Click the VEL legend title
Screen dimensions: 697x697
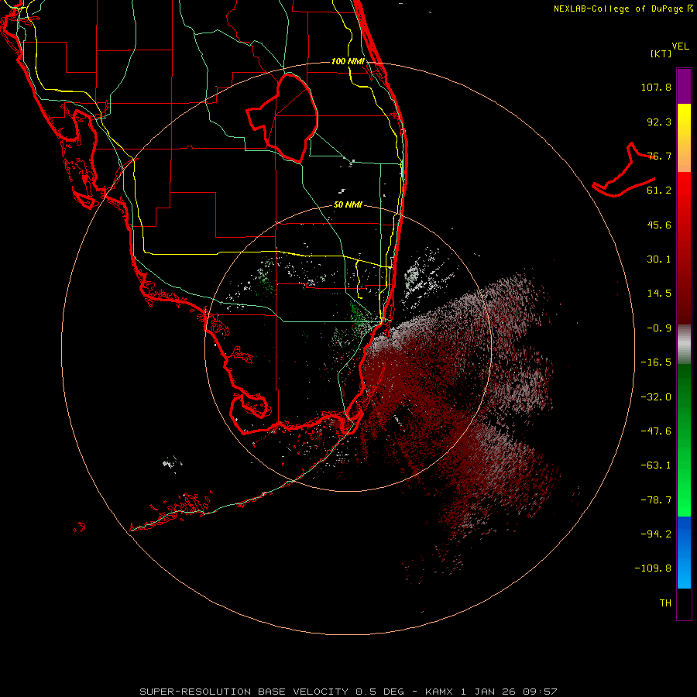click(x=680, y=46)
